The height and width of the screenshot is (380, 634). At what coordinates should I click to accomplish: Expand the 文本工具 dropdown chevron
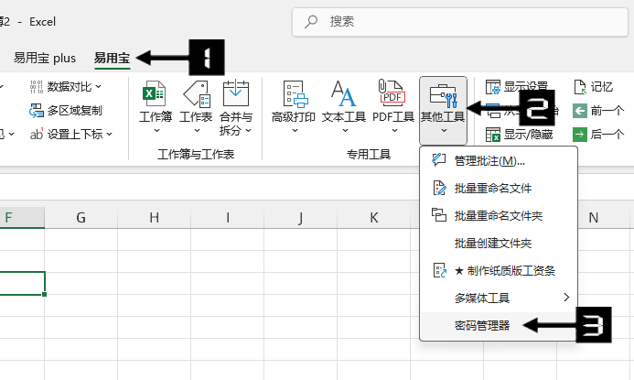345,131
